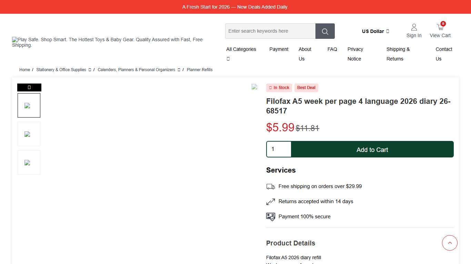Select the FAQ menu item

tap(332, 49)
